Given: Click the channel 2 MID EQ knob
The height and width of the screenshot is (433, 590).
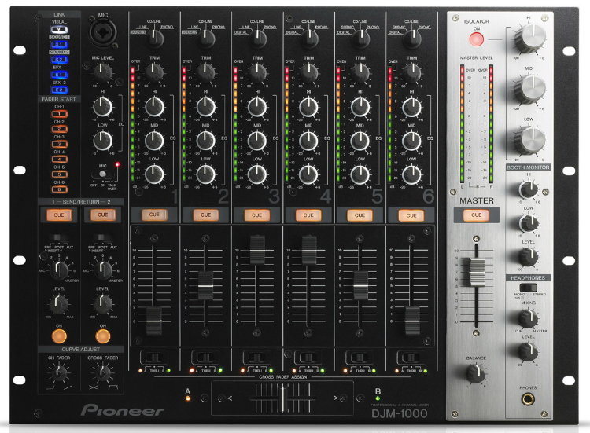Looking at the screenshot, I should pos(206,141).
